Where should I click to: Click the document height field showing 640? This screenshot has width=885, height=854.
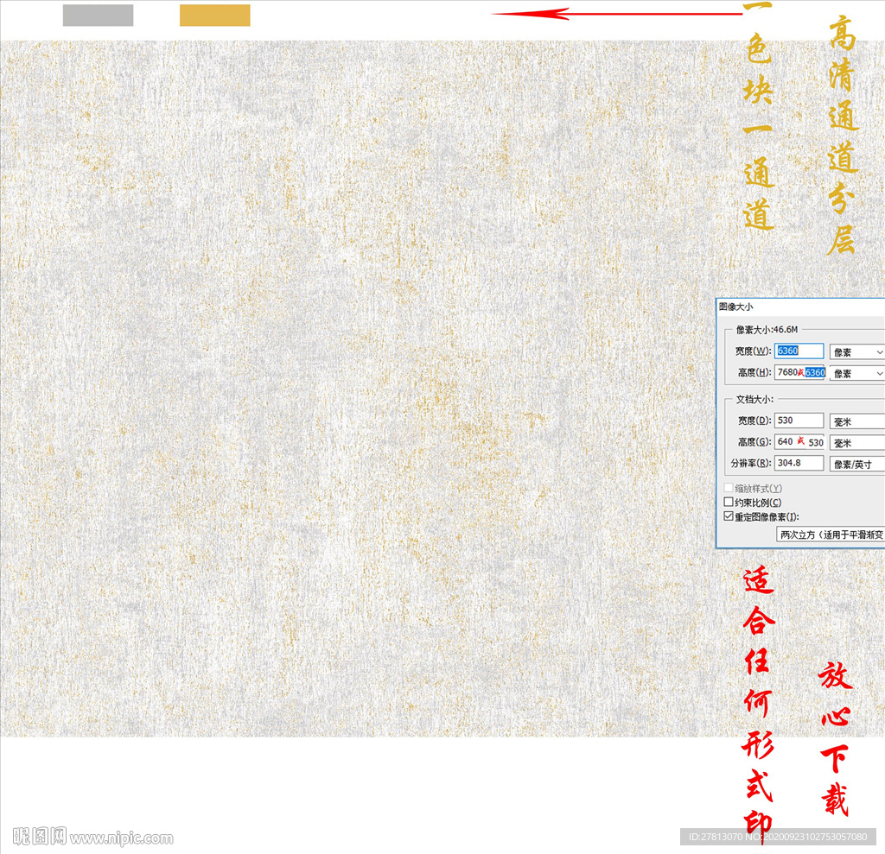pyautogui.click(x=799, y=441)
